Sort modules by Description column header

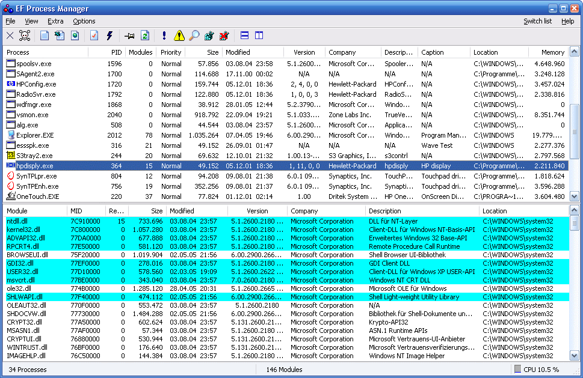tap(422, 211)
